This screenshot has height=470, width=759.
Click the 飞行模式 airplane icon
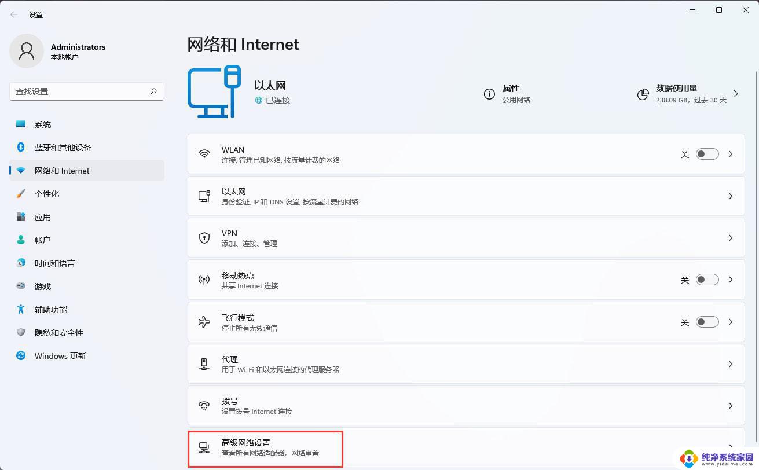[204, 322]
